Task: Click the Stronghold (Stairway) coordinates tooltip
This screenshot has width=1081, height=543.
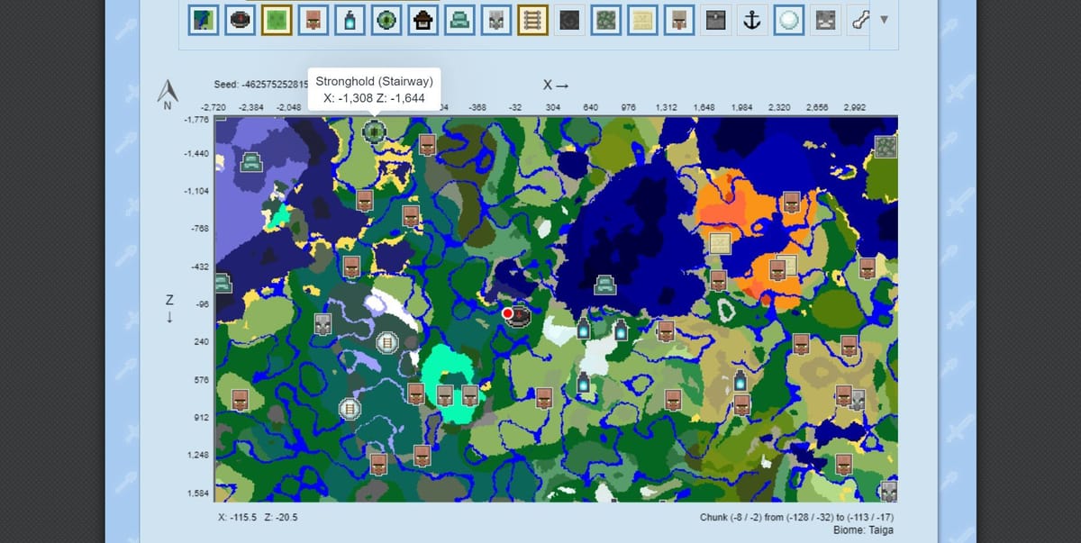Action: (374, 89)
